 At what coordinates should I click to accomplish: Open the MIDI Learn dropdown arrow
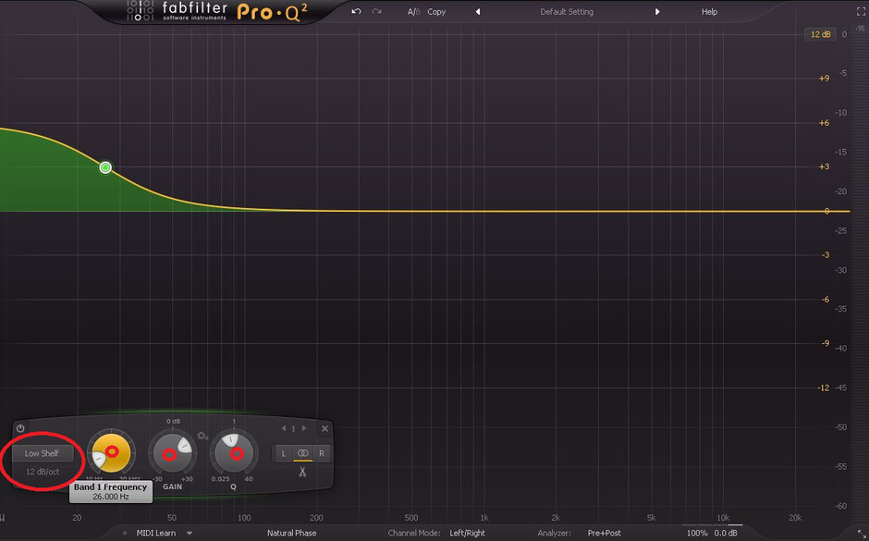pos(190,534)
